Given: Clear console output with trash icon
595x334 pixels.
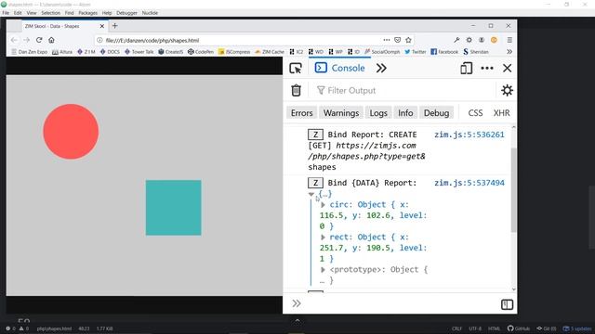Looking at the screenshot, I should coord(296,91).
